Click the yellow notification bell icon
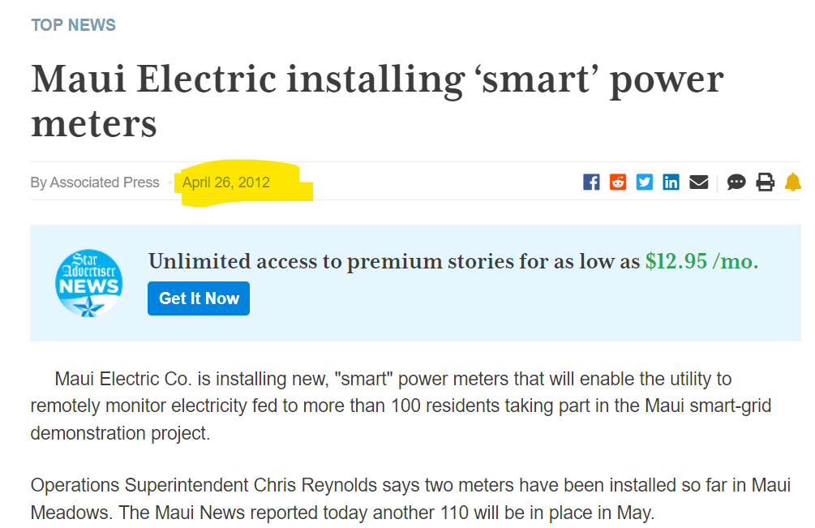The width and height of the screenshot is (815, 528). tap(792, 182)
